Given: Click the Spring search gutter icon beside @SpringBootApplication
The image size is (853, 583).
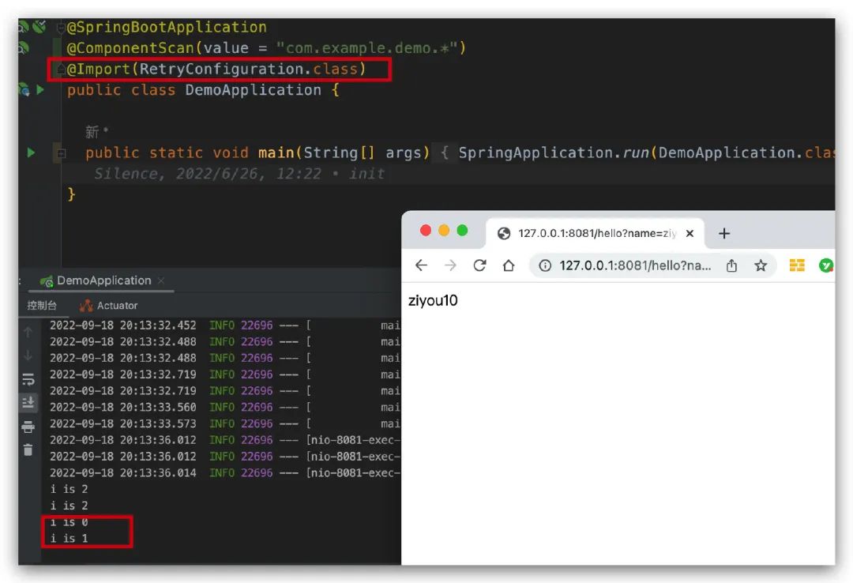Looking at the screenshot, I should (x=23, y=26).
